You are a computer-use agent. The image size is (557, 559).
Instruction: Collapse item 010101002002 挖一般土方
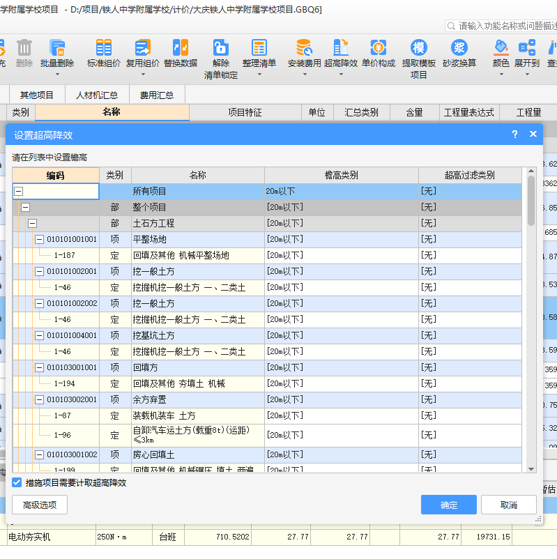click(x=39, y=304)
